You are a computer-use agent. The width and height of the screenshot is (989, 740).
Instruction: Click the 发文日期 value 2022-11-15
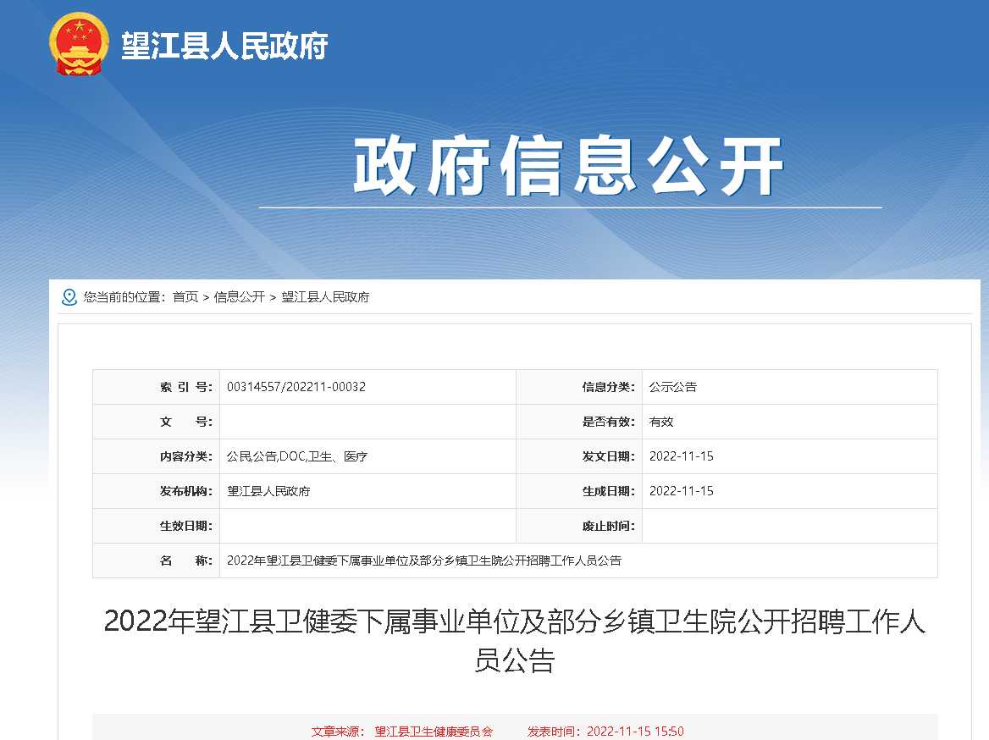point(682,456)
